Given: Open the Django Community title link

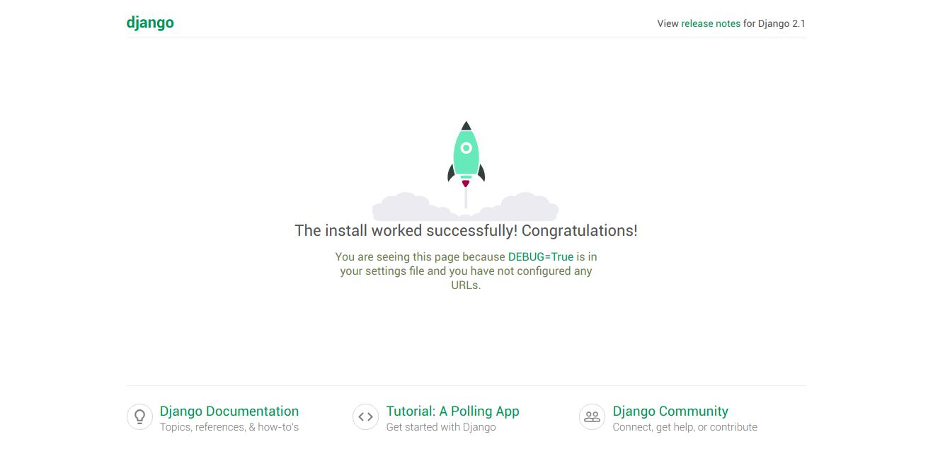Looking at the screenshot, I should [670, 411].
